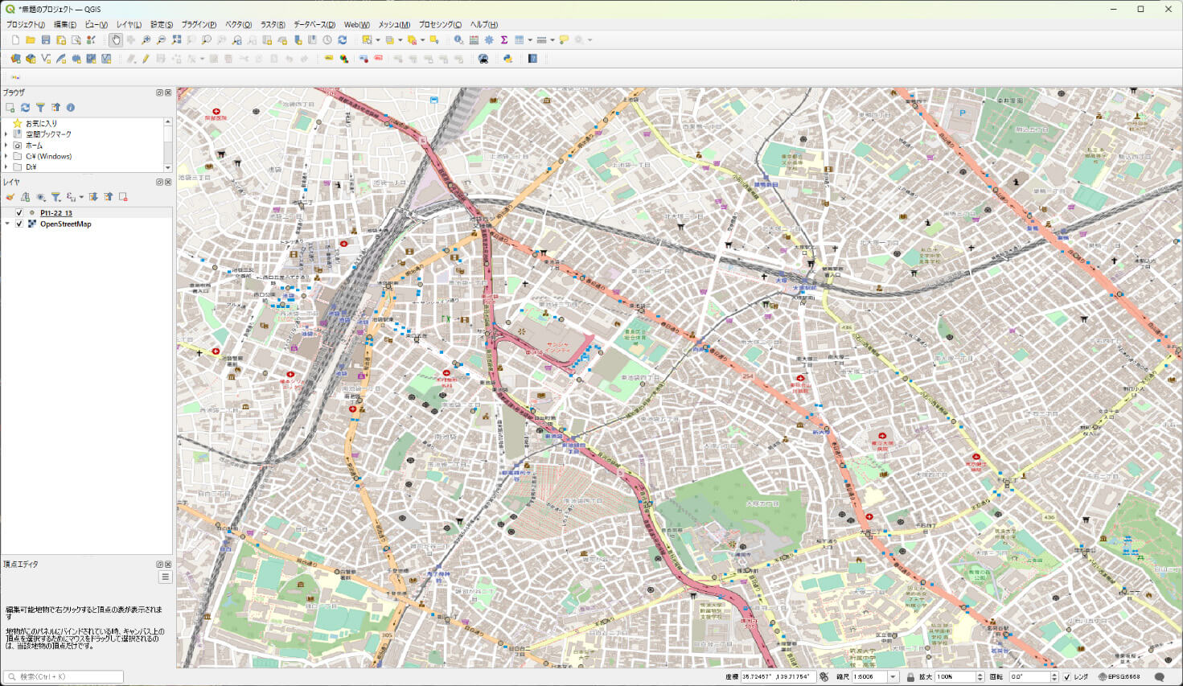Click the Browser panel properties info icon
Image resolution: width=1183 pixels, height=686 pixels.
pyautogui.click(x=71, y=107)
